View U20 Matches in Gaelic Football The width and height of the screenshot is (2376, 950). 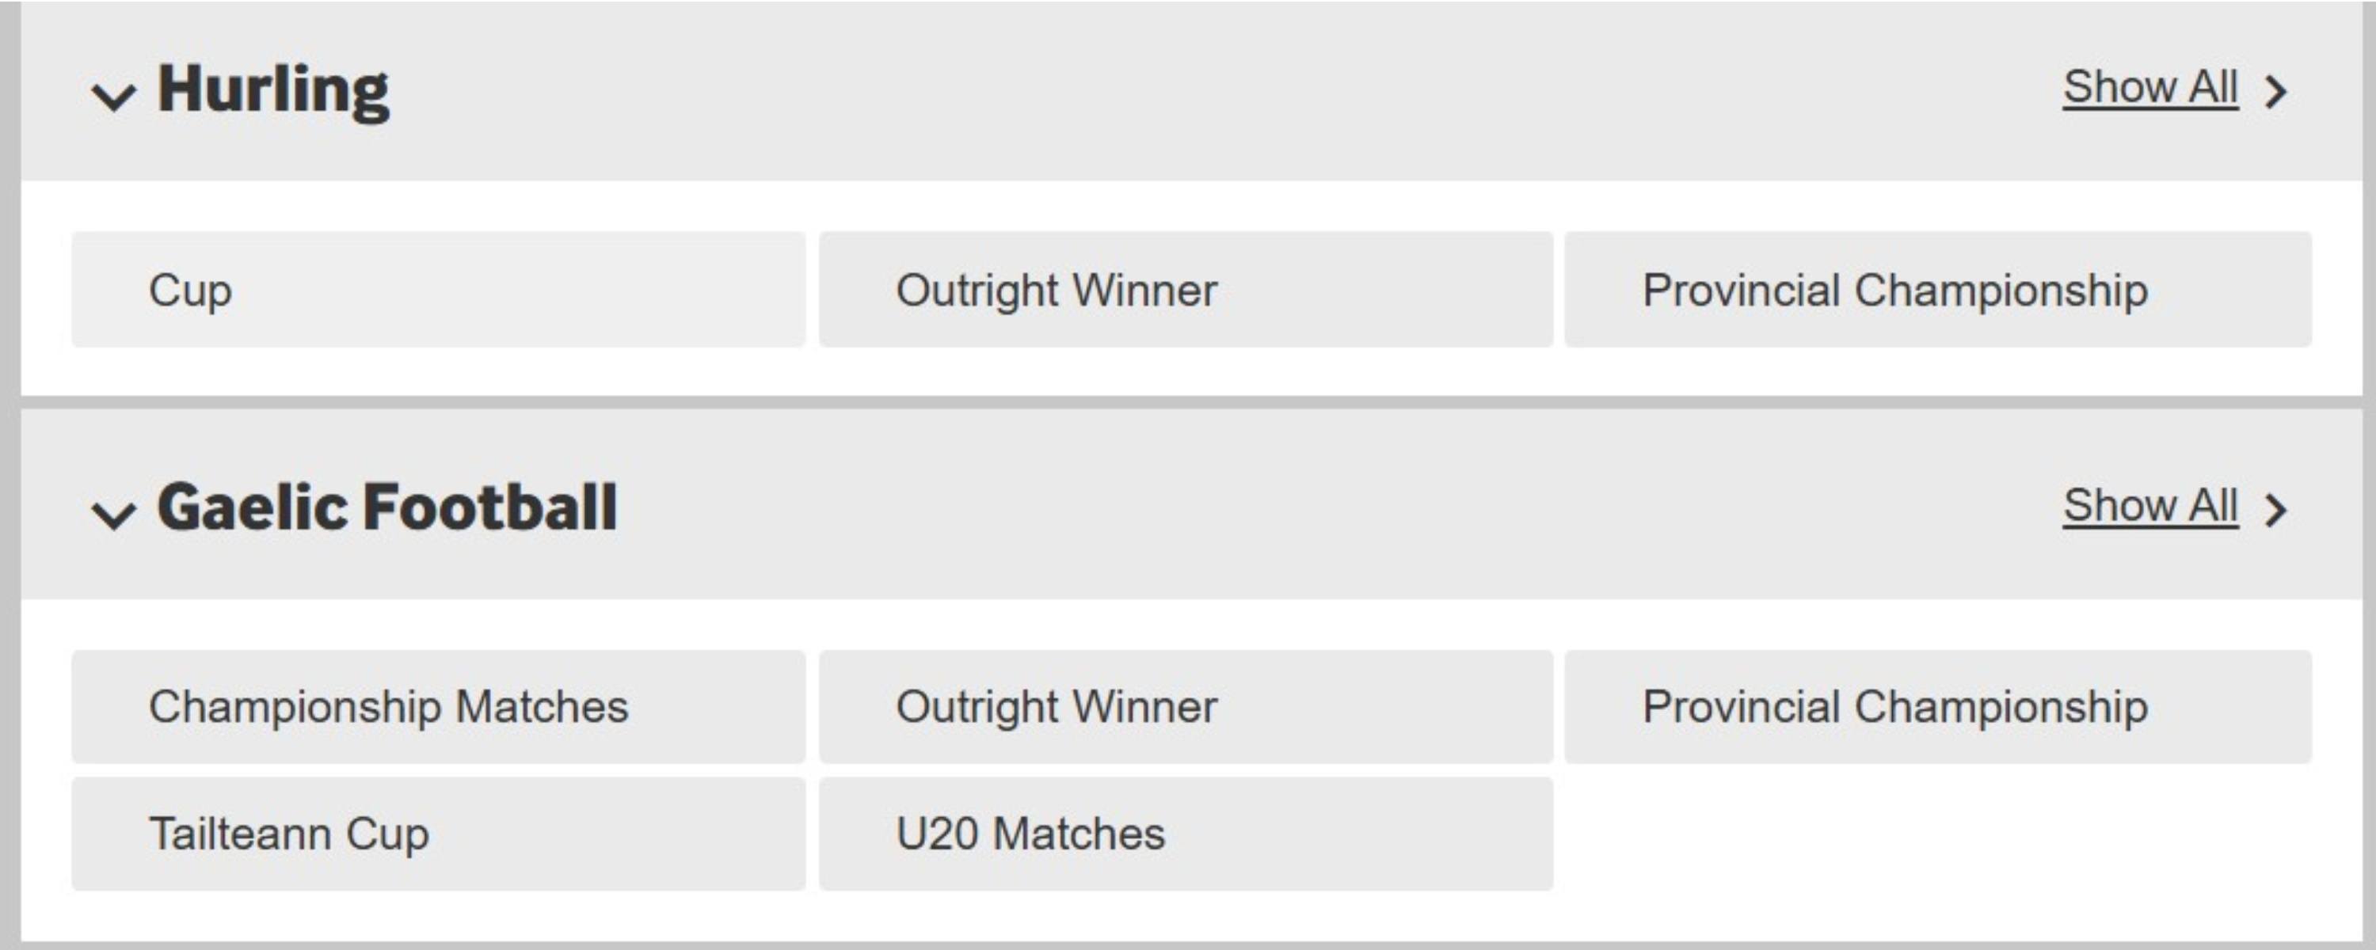1186,834
